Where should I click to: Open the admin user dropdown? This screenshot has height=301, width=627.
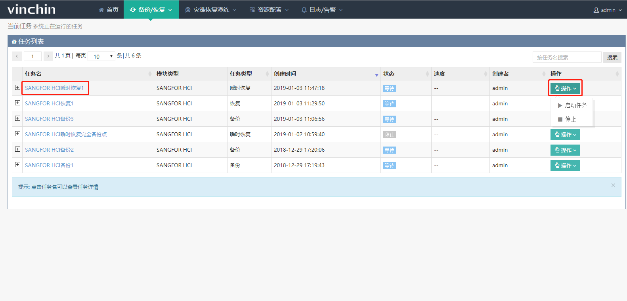[x=608, y=10]
